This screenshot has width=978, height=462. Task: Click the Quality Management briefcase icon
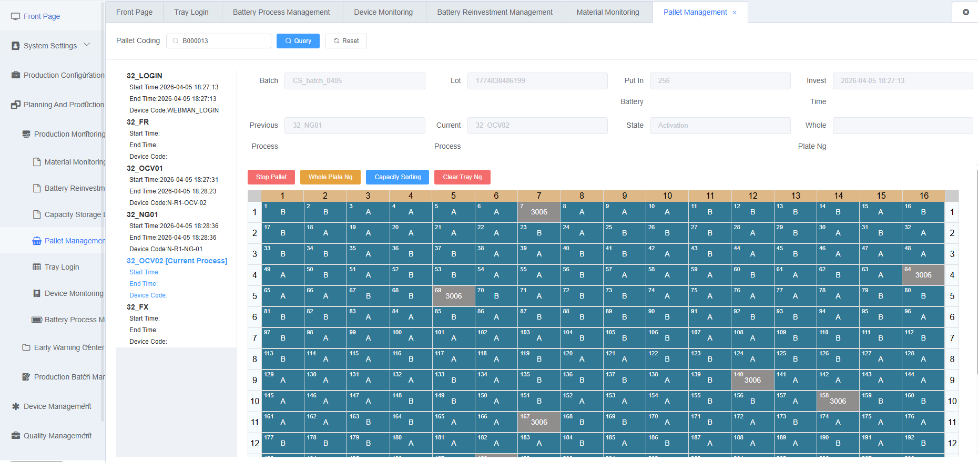16,436
